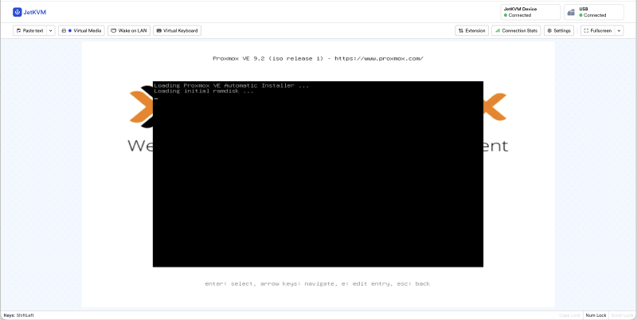Click the Virtual Keyboard keyboard icon
The height and width of the screenshot is (320, 637).
click(158, 30)
